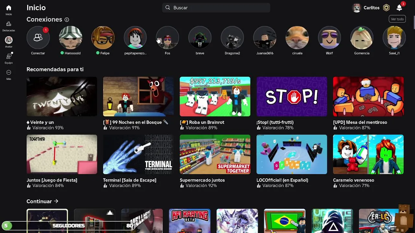Viewport: 415px width, 233px height.
Task: Open the Avatar icon in sidebar
Action: [x=9, y=40]
